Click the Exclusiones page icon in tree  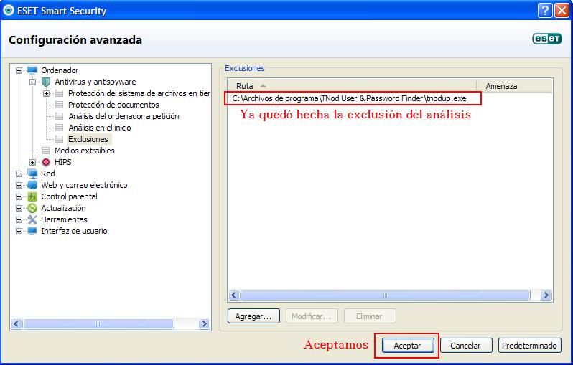[59, 139]
